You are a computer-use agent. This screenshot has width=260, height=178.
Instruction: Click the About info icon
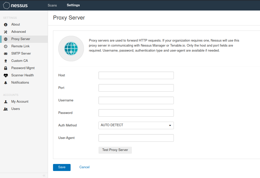[x=6, y=25]
